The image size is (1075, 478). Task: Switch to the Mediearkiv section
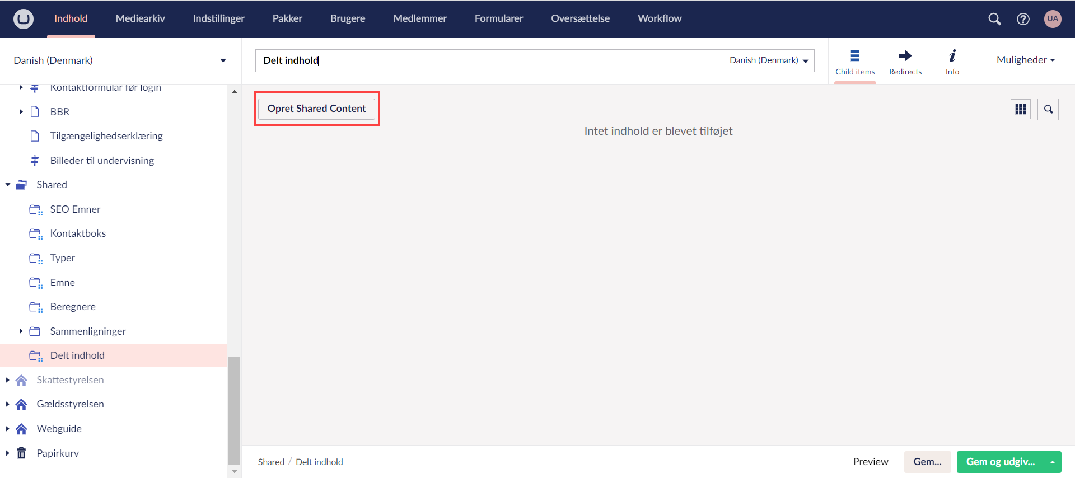pyautogui.click(x=140, y=18)
